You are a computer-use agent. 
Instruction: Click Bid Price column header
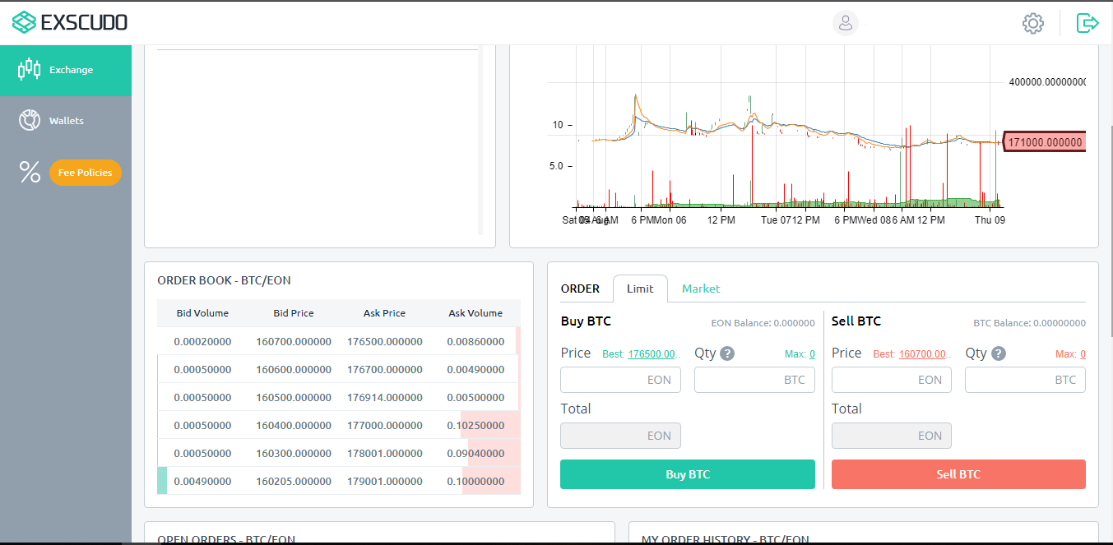tap(294, 313)
